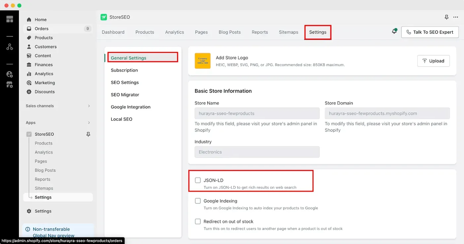Expand the Apps section chevron
Image resolution: width=464 pixels, height=244 pixels.
(89, 123)
